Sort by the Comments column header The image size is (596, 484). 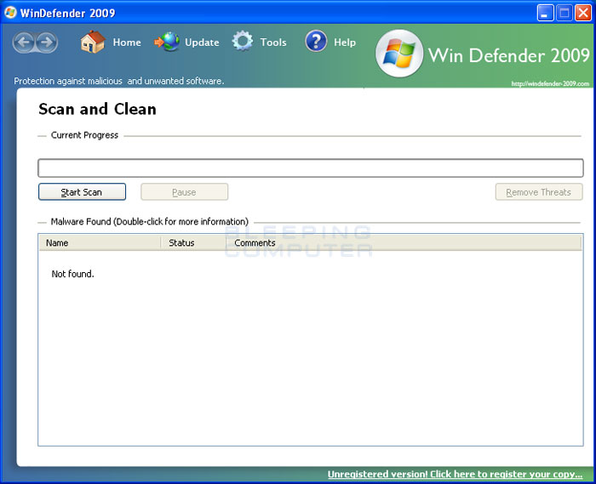(404, 242)
